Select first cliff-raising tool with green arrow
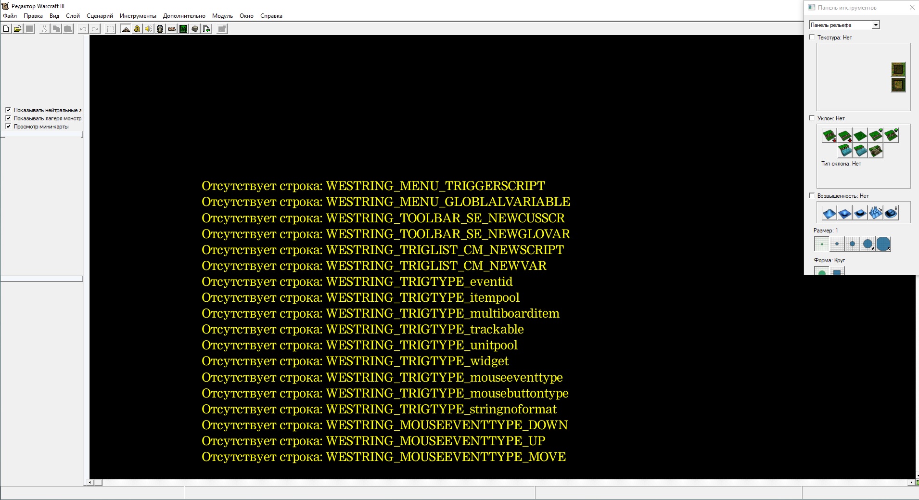This screenshot has width=919, height=500. pyautogui.click(x=876, y=136)
